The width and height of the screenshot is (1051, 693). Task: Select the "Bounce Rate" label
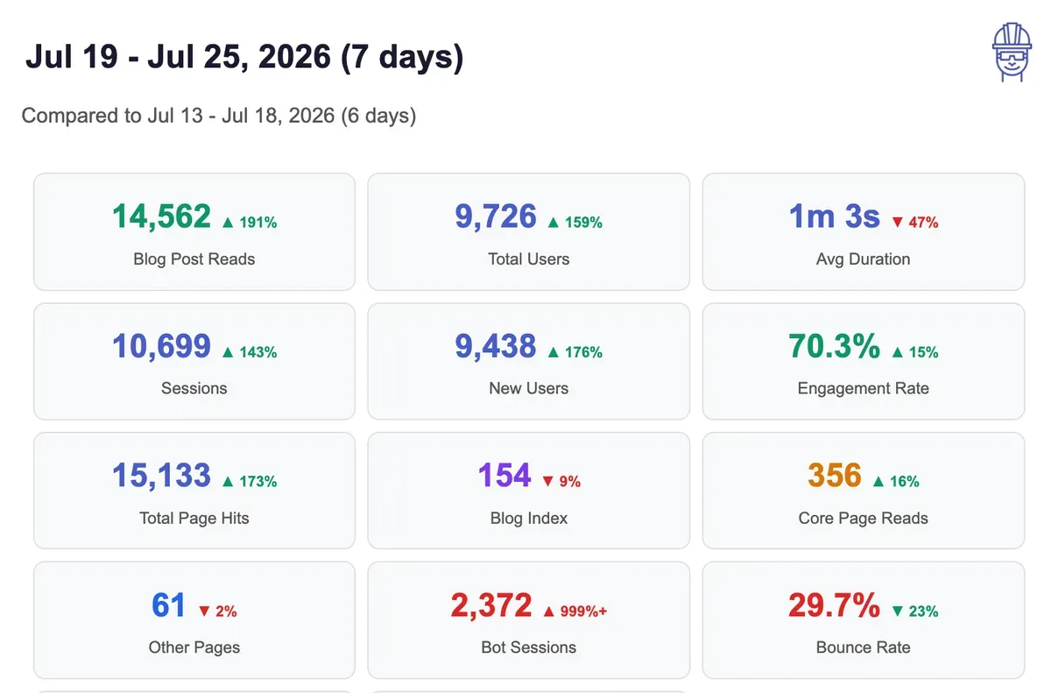pos(864,647)
